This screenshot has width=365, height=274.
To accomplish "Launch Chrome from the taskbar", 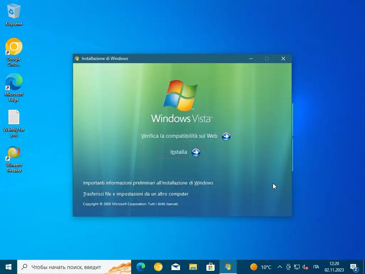I will coord(158,267).
